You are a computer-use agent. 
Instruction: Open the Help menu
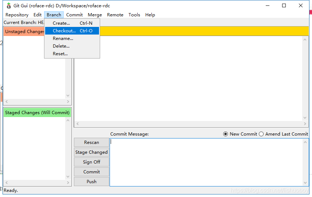150,15
